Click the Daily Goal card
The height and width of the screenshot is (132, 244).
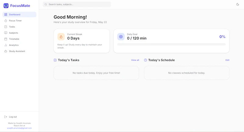(x=171, y=41)
